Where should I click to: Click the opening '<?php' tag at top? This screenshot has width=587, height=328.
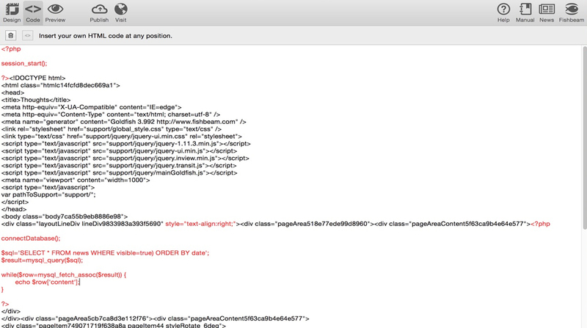[11, 48]
